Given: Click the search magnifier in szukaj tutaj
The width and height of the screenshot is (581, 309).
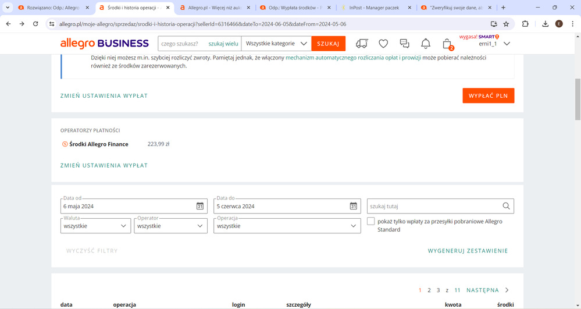Looking at the screenshot, I should (506, 206).
